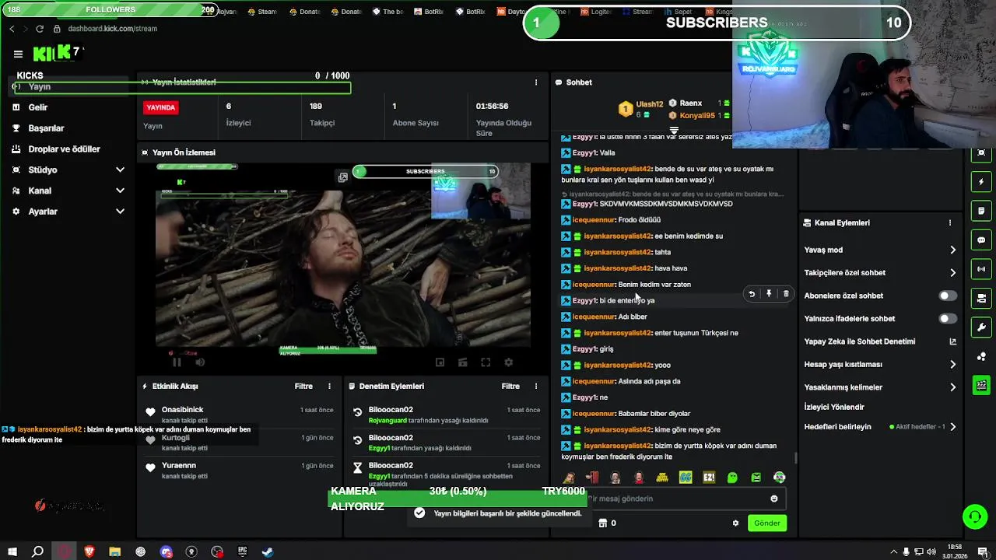Open Etkinlik Akışı three-dot menu
The height and width of the screenshot is (560, 996).
(329, 386)
